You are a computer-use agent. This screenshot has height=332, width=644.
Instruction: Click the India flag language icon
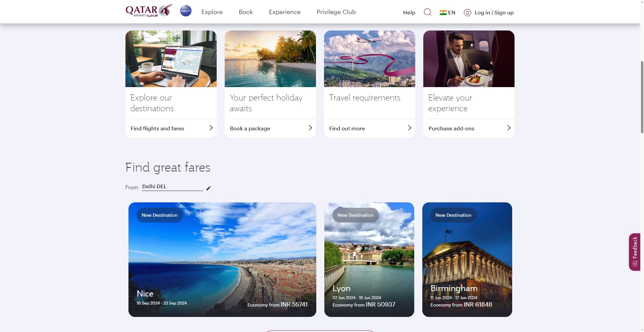click(x=443, y=13)
